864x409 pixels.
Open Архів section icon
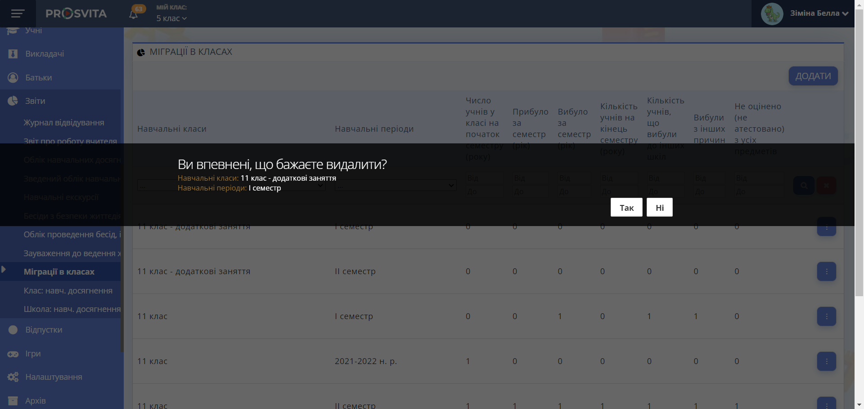[13, 400]
